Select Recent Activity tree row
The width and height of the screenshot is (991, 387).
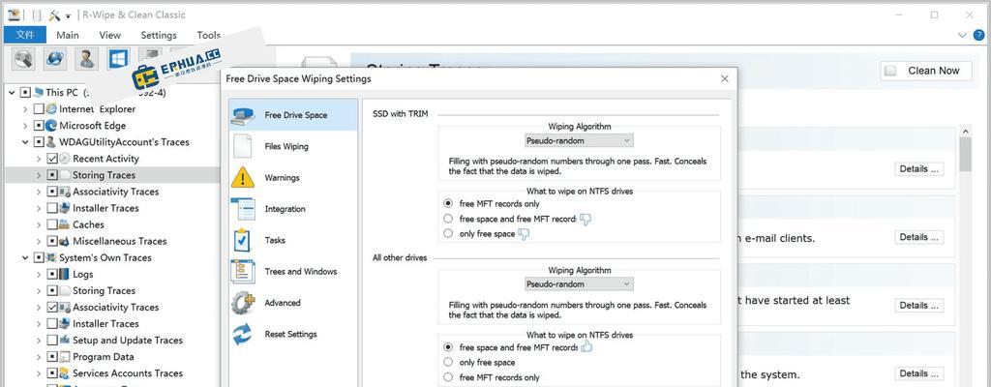(112, 159)
